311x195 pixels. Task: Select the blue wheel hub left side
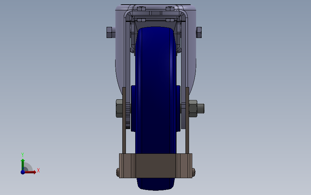click(x=133, y=108)
